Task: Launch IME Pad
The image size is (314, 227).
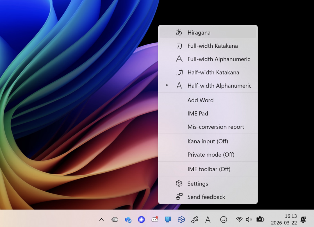Action: point(198,113)
